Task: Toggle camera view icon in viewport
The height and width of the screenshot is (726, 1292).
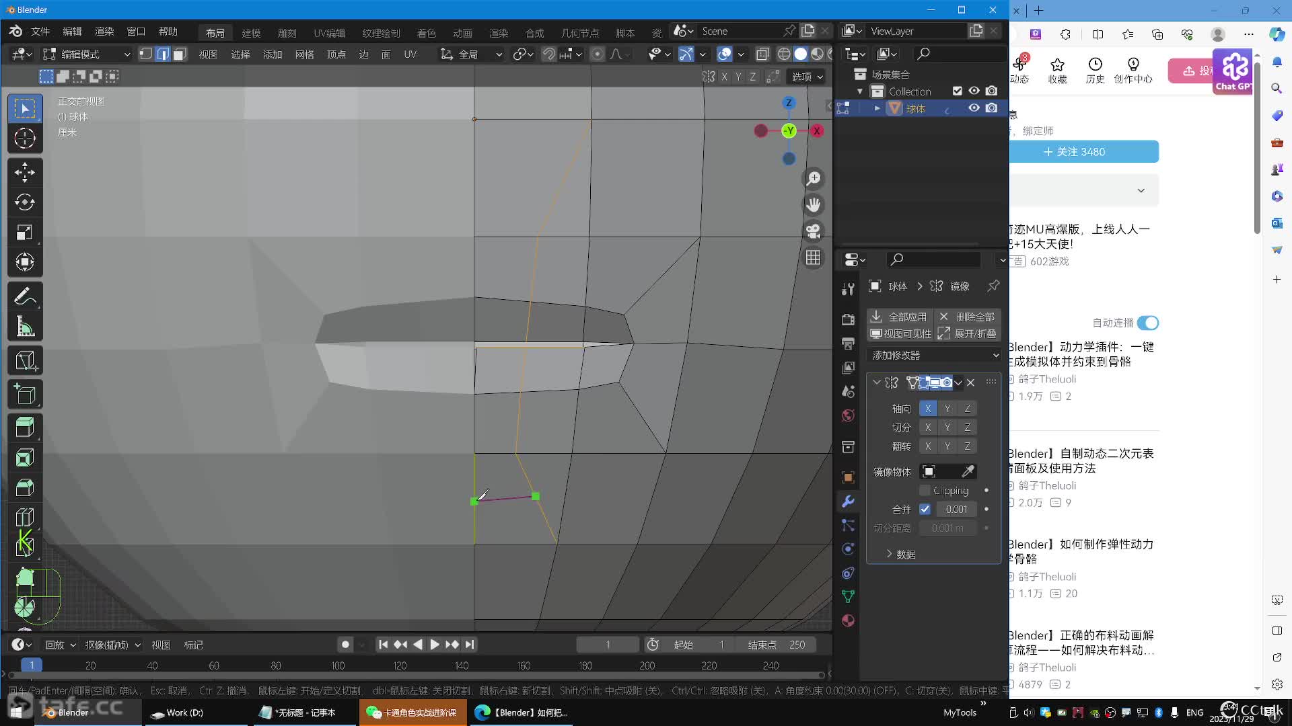Action: pyautogui.click(x=814, y=231)
